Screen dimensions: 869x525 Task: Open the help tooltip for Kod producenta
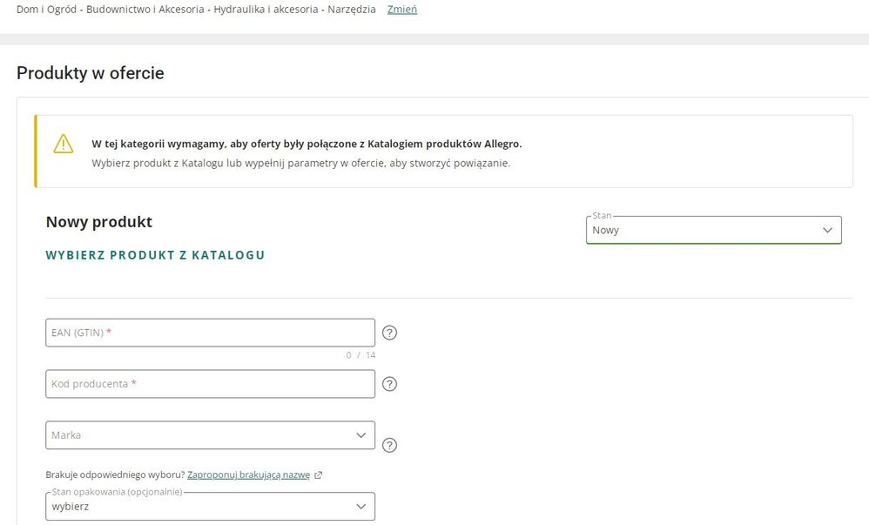[x=389, y=384]
